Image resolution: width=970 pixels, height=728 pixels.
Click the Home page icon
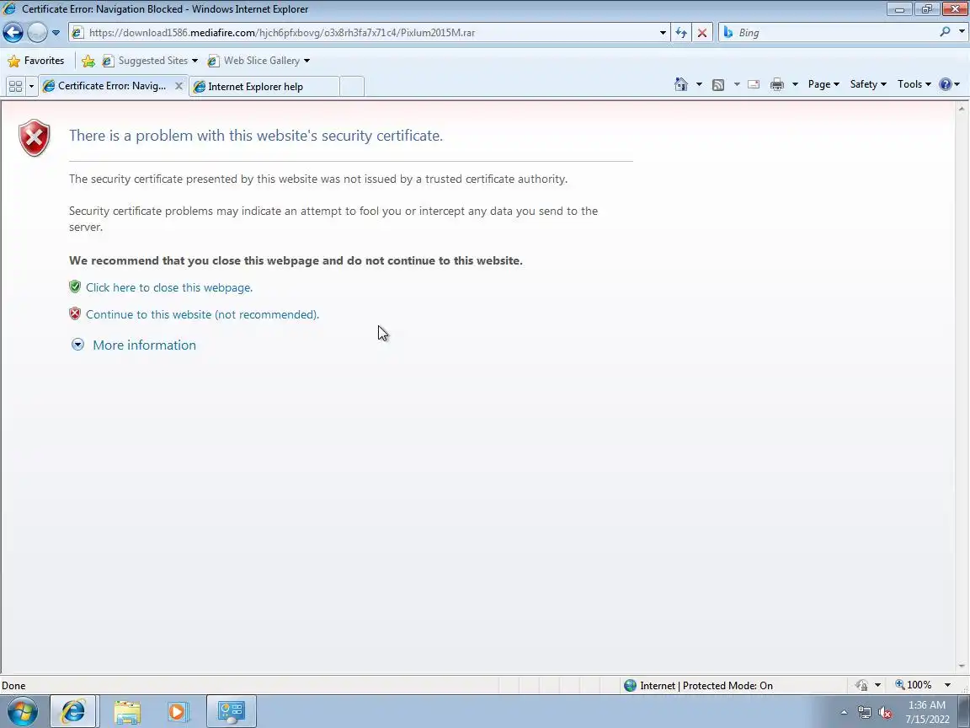click(x=681, y=85)
